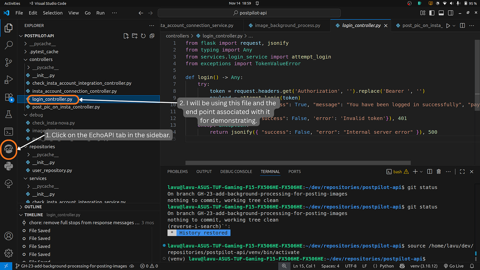Open the Run and Debug view
Screen dimensions: 480x270
click(x=9, y=79)
